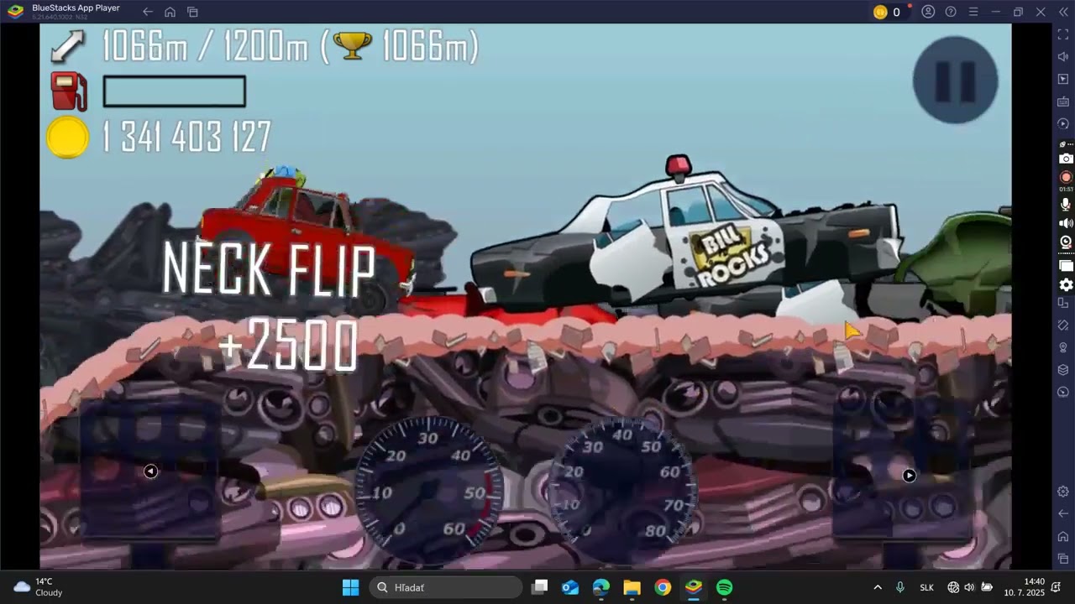Click the recent apps icon in sidebar
This screenshot has width=1075, height=604.
coord(1063,559)
